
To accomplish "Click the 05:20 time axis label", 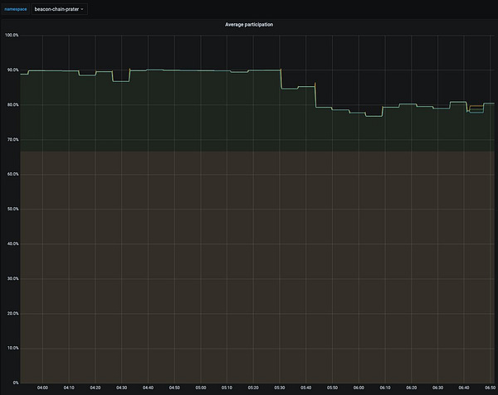I will (253, 388).
